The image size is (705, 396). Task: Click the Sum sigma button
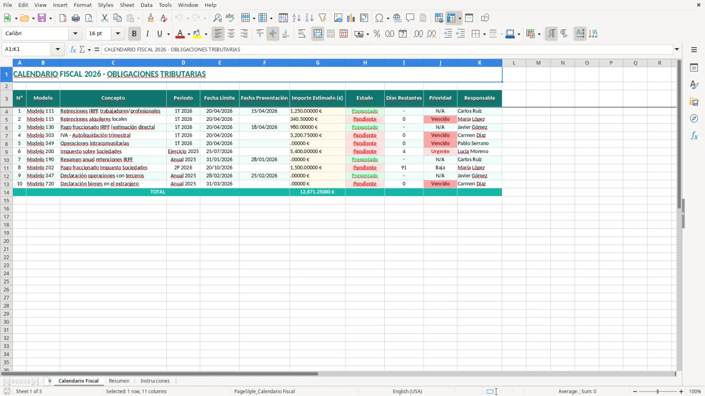coord(82,49)
